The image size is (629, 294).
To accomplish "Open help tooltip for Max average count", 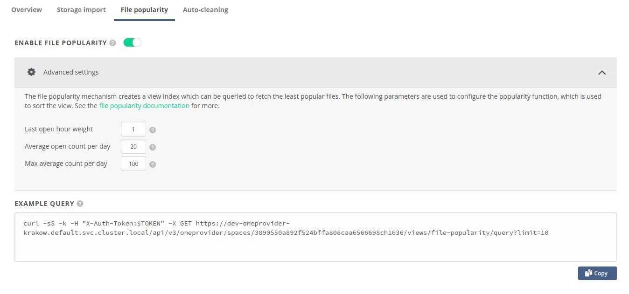I will tap(153, 164).
